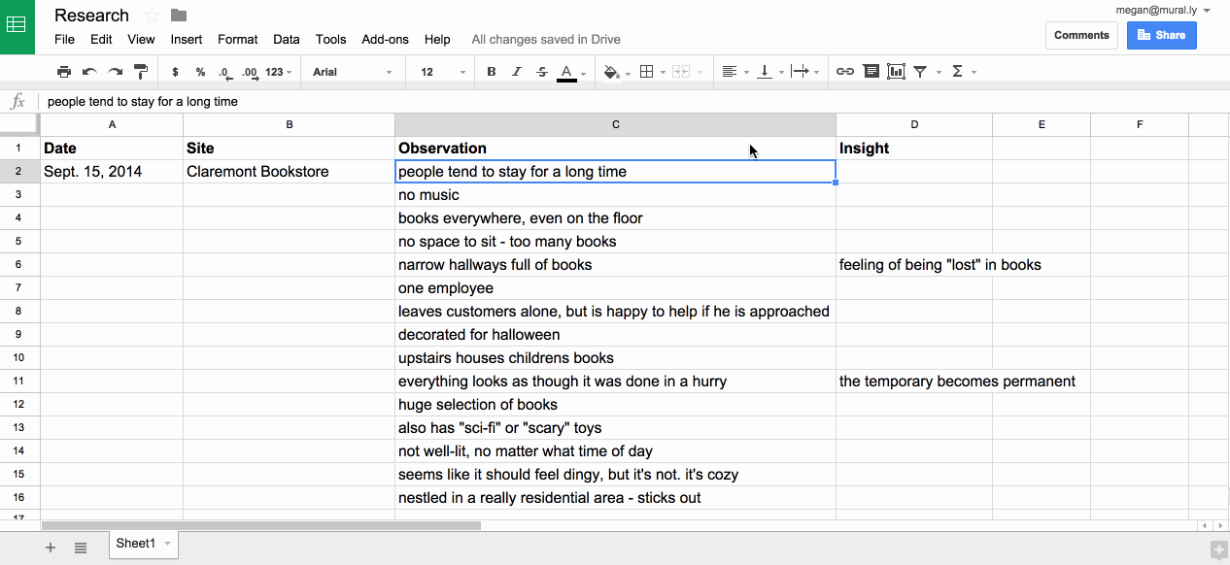1230x565 pixels.
Task: Click the horizontal scrollbar thumb
Action: pyautogui.click(x=261, y=526)
